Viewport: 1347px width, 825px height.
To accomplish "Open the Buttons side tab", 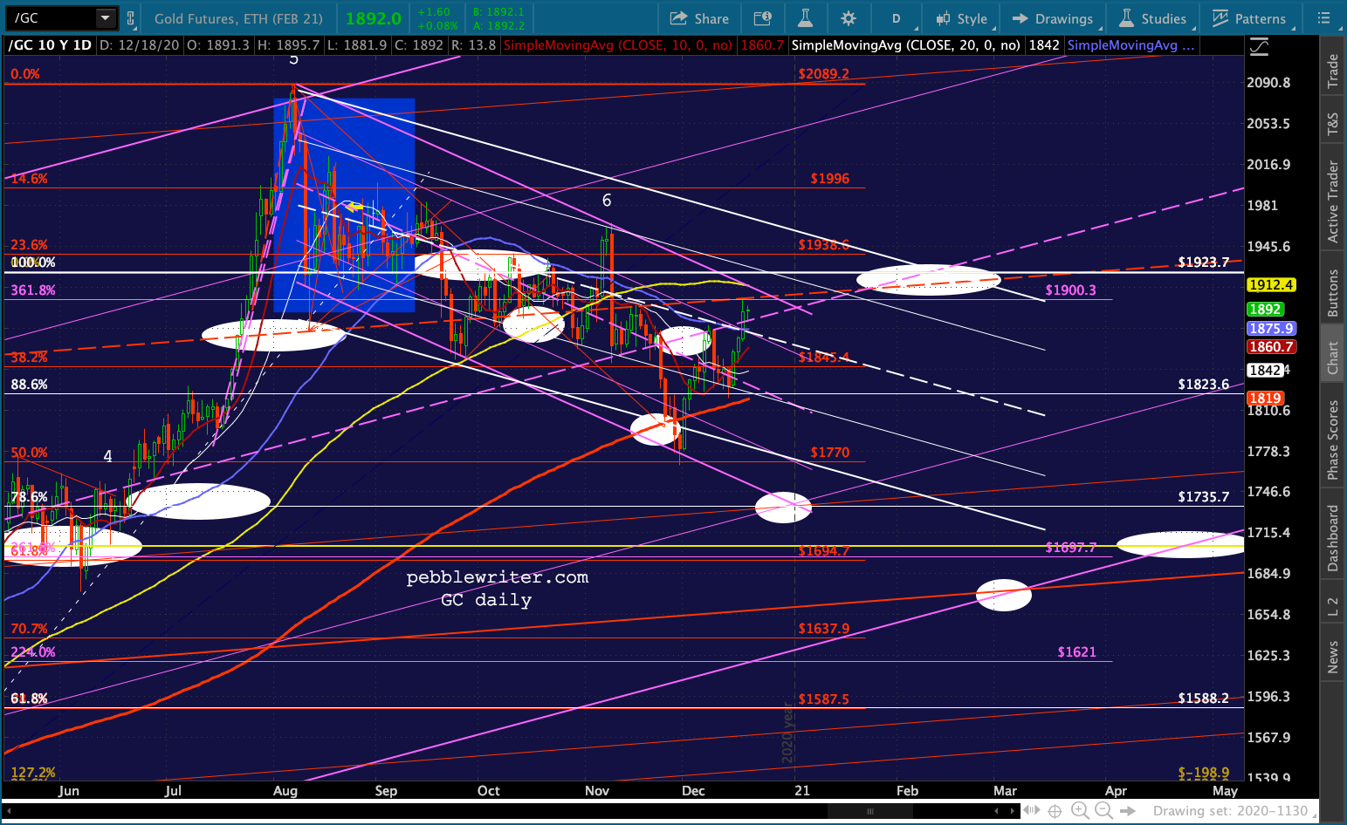I will click(x=1332, y=293).
